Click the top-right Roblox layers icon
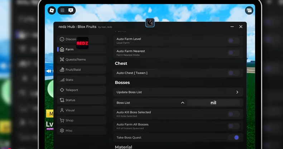 [249, 10]
